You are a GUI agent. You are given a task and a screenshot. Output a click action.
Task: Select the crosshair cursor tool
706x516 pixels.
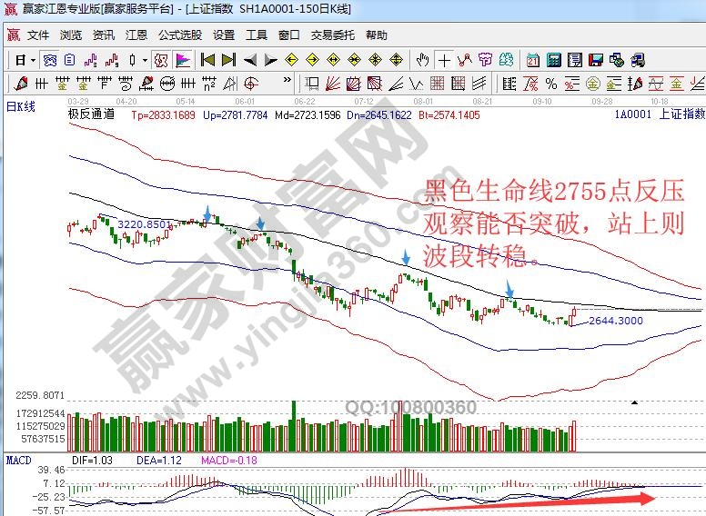(444, 60)
